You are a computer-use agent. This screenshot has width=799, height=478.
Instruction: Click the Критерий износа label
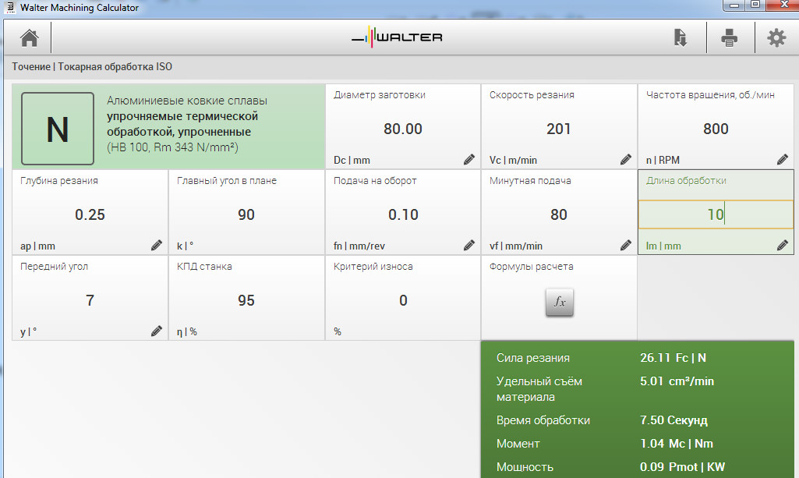point(373,267)
